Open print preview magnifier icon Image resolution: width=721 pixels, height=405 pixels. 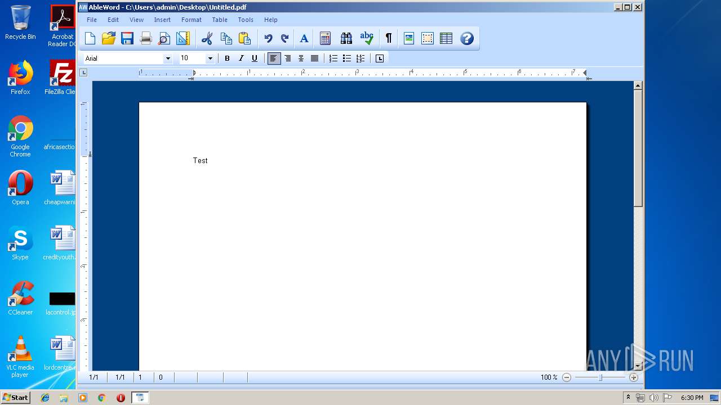[x=164, y=38]
